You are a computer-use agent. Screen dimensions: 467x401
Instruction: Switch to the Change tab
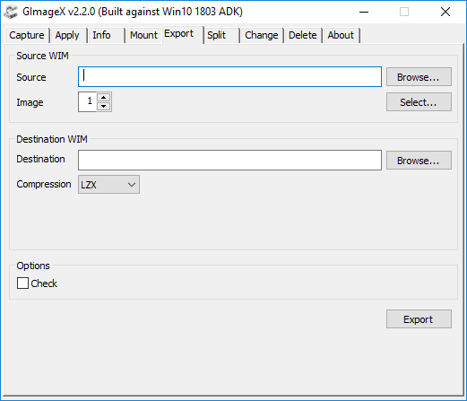(262, 35)
